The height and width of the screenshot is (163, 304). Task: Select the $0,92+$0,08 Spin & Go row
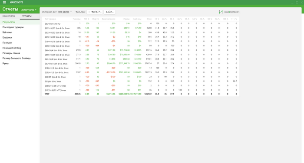pyautogui.click(x=141, y=37)
